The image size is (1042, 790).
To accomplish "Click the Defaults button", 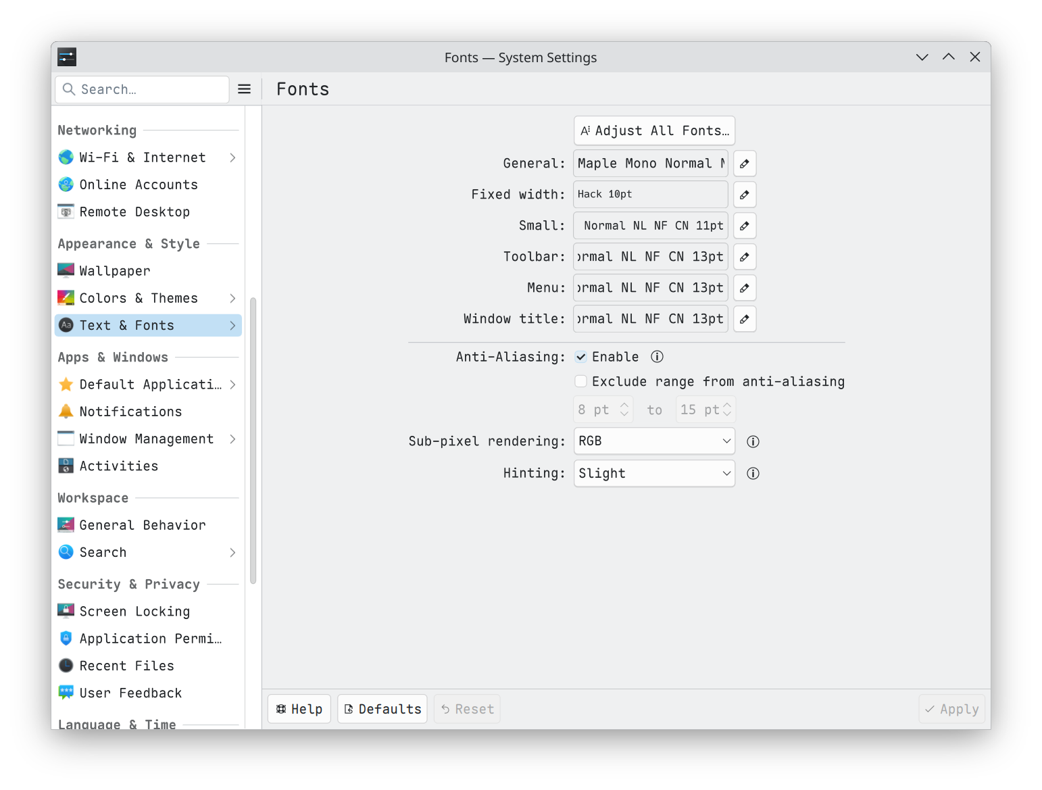I will pyautogui.click(x=382, y=709).
